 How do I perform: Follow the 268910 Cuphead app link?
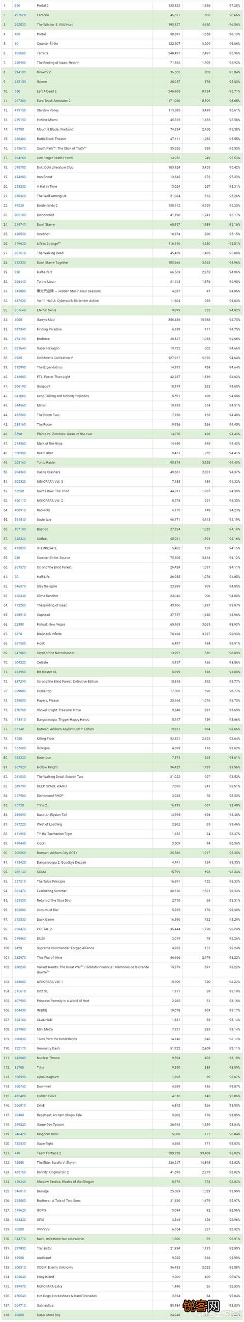pyautogui.click(x=19, y=615)
